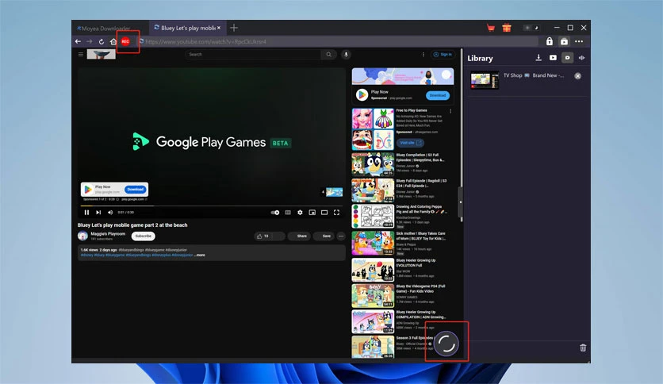The width and height of the screenshot is (663, 384).
Task: Open the Bluey Compilation S2 Full Episodes video
Action: (x=373, y=164)
